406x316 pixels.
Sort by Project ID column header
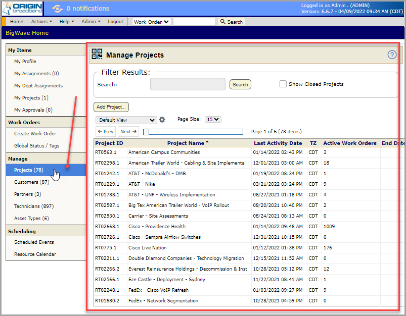coord(109,143)
